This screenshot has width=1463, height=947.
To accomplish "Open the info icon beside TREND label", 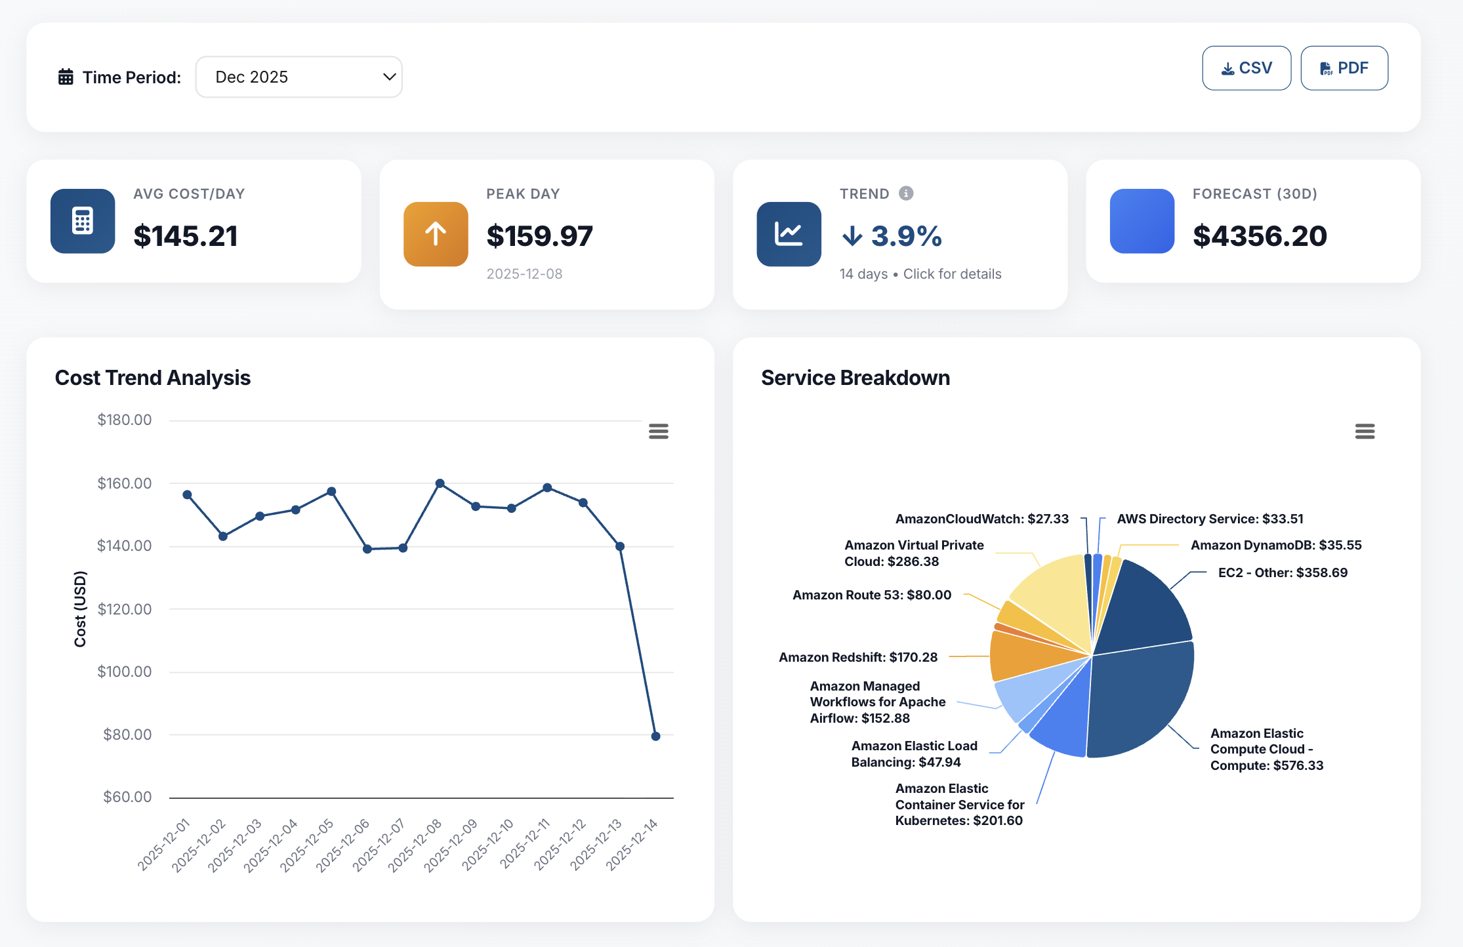I will 907,193.
